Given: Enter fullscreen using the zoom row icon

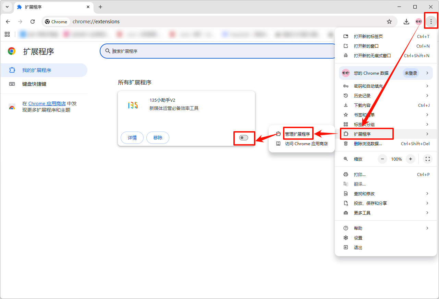Looking at the screenshot, I should coord(427,159).
